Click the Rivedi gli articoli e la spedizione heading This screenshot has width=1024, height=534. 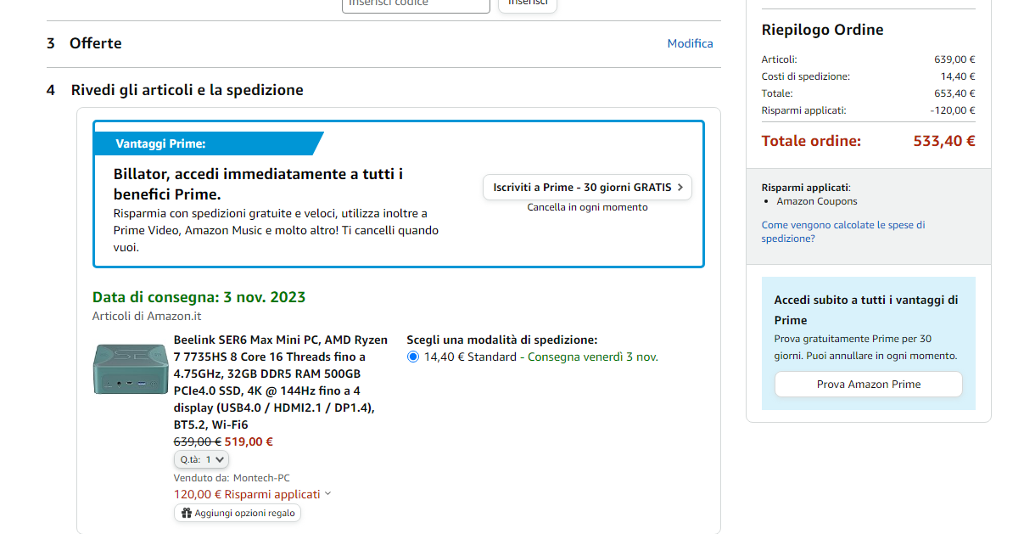187,90
